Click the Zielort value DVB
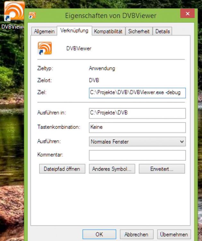This screenshot has width=202, height=241. pyautogui.click(x=94, y=80)
